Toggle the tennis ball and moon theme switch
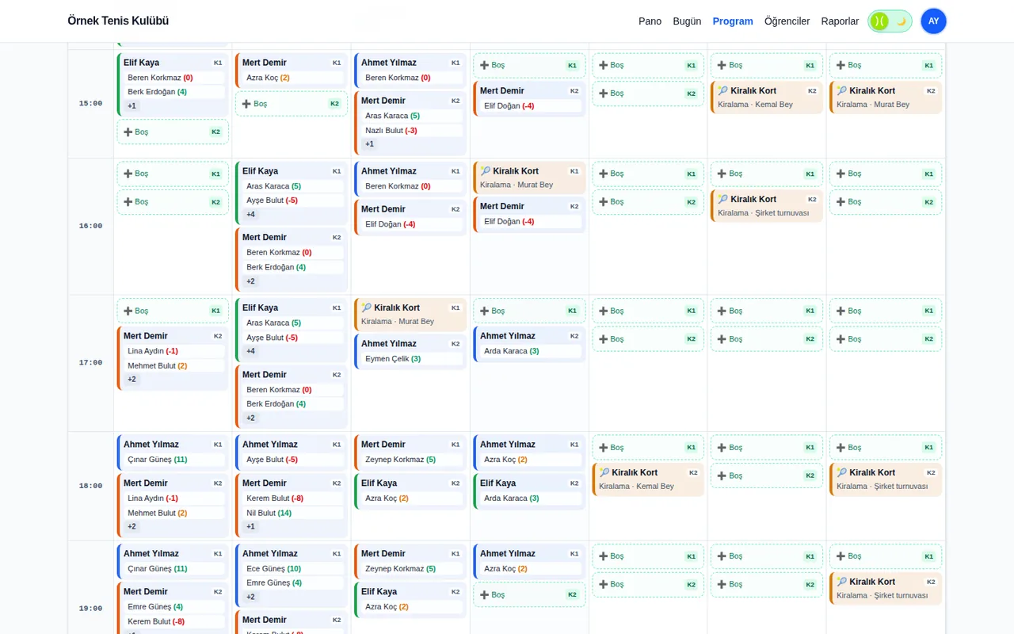Image resolution: width=1014 pixels, height=634 pixels. coord(890,21)
